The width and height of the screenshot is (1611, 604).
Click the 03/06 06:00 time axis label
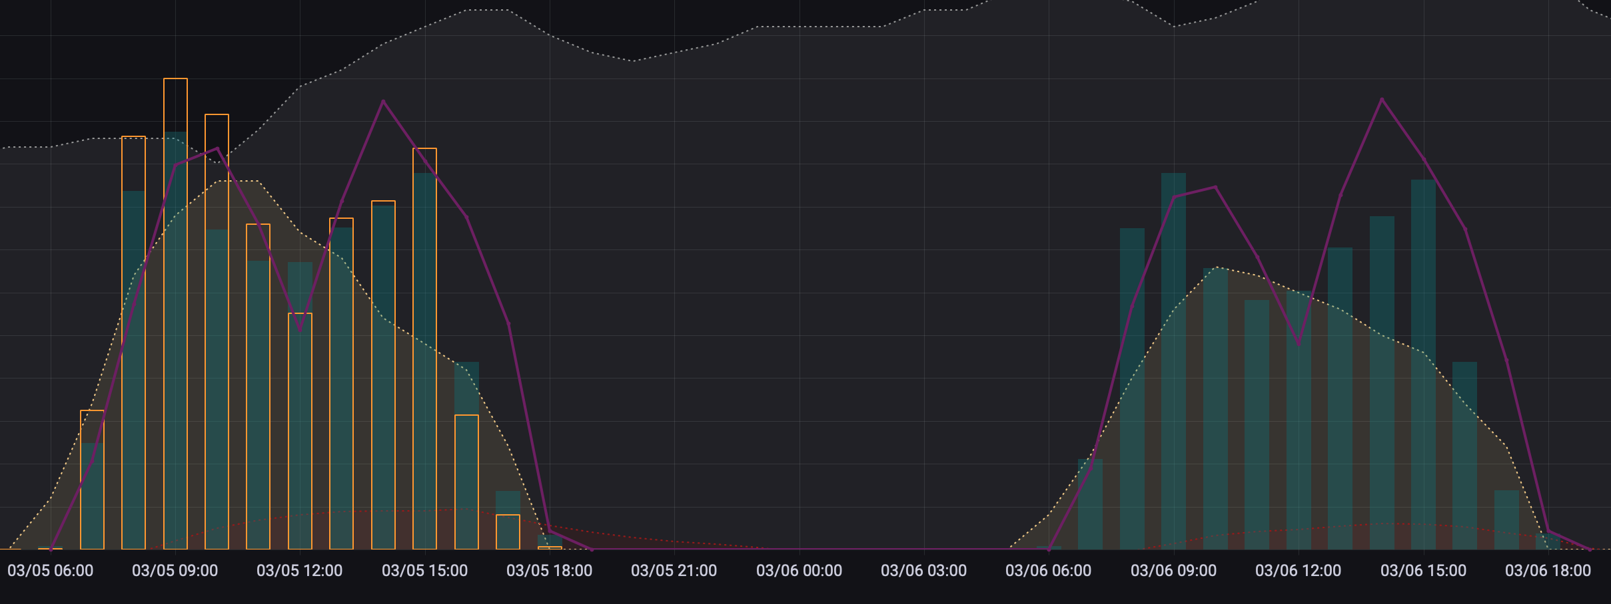click(x=1049, y=571)
